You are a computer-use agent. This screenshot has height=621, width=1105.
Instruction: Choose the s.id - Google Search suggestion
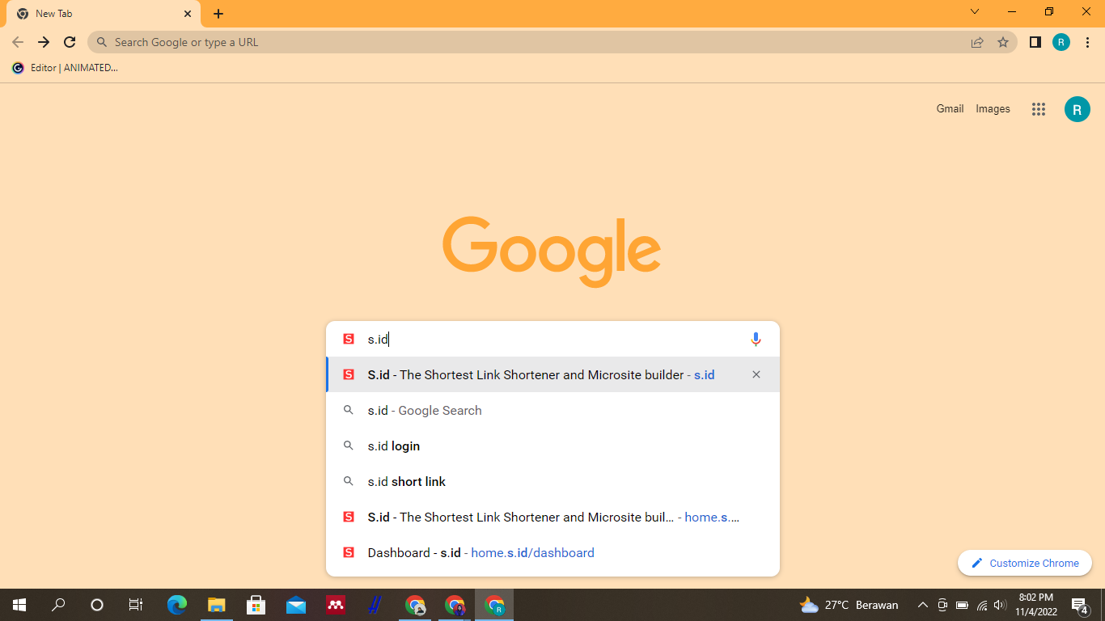pyautogui.click(x=552, y=411)
